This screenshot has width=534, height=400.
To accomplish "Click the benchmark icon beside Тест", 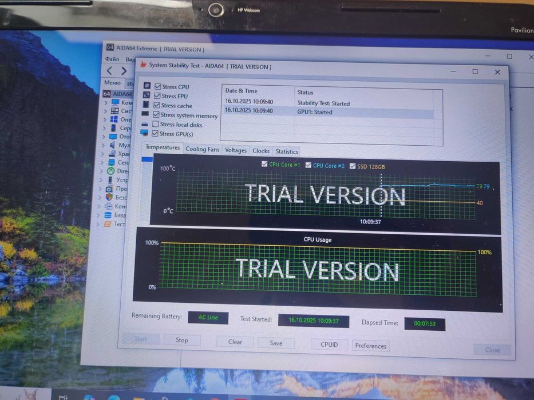I will coord(107,224).
